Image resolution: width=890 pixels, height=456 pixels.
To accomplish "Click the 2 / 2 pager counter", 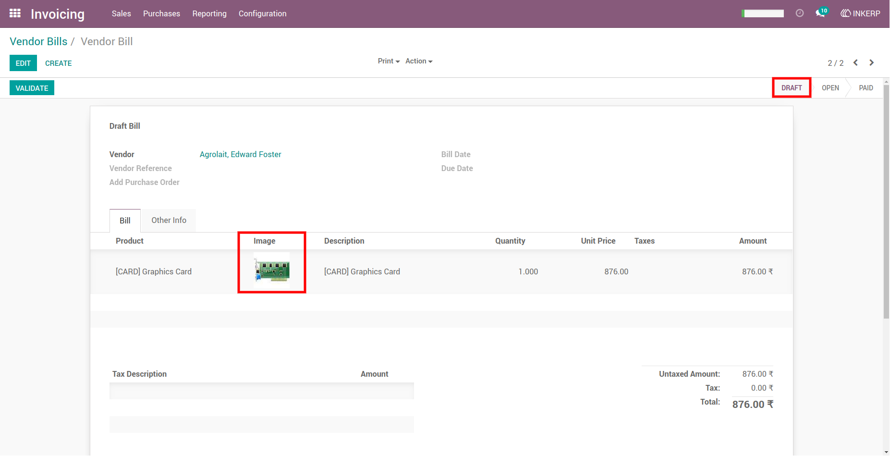I will click(x=835, y=63).
